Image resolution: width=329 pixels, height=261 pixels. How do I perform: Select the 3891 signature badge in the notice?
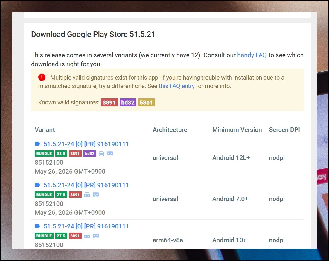(x=109, y=103)
